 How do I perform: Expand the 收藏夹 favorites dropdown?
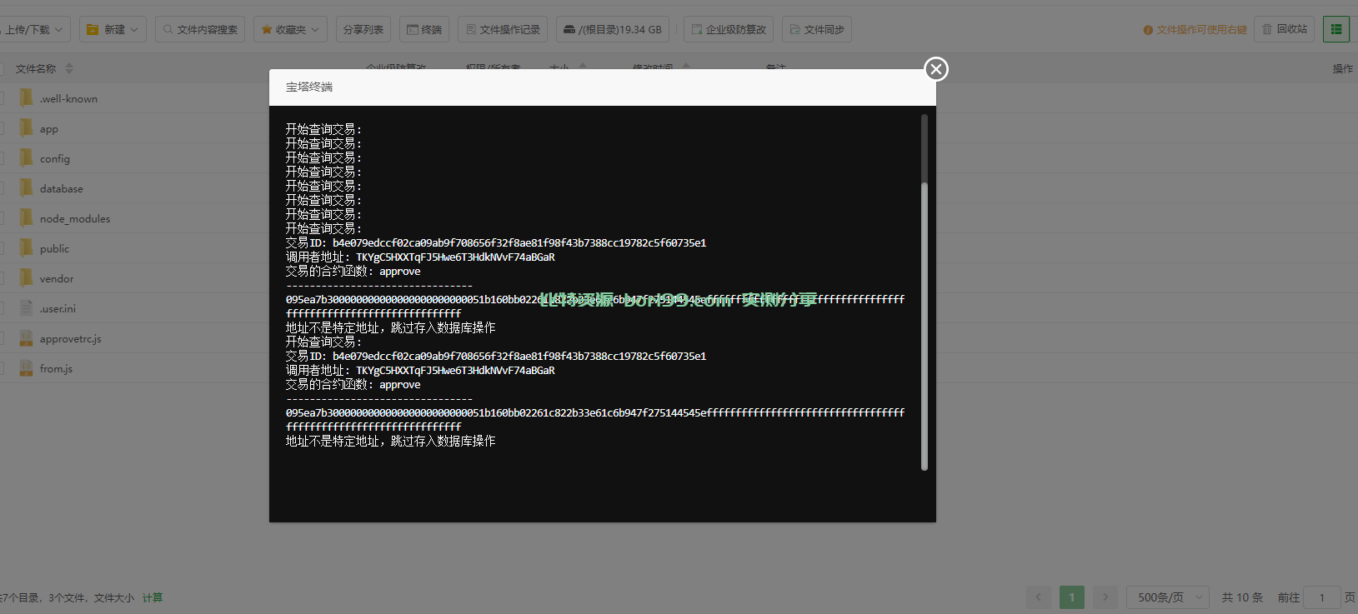click(290, 29)
